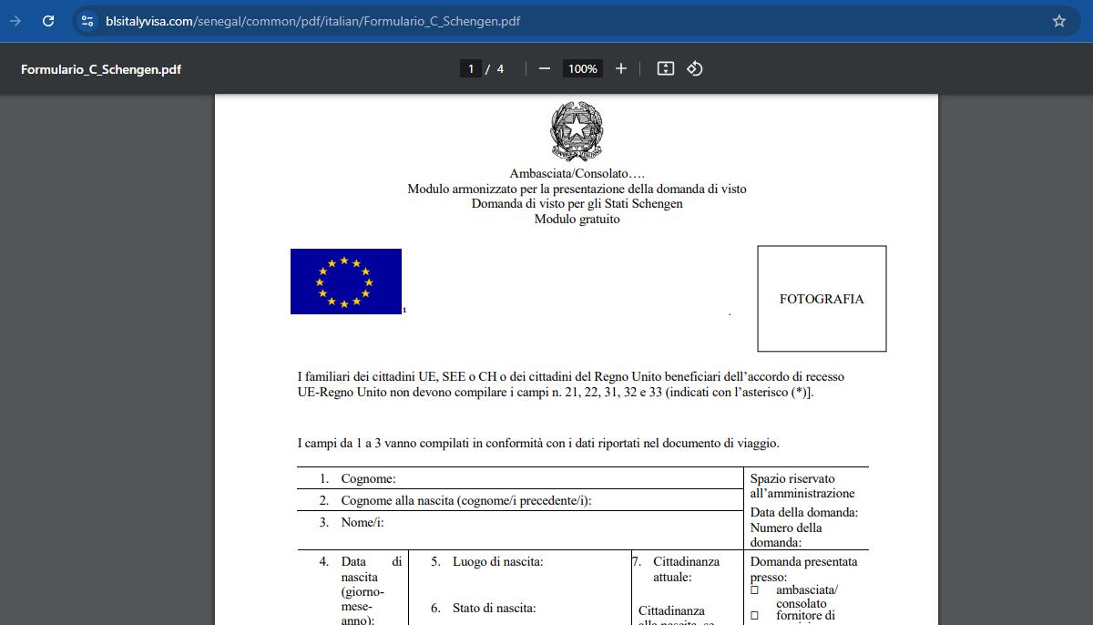This screenshot has width=1093, height=625.
Task: Click the Cognome alla nascita row
Action: point(519,499)
